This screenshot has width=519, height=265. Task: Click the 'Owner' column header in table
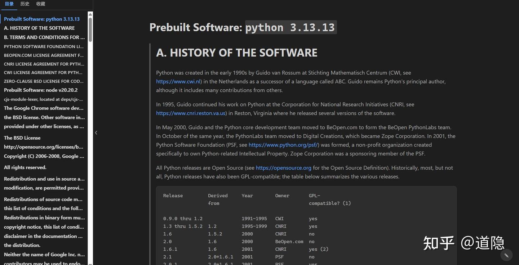tap(282, 196)
